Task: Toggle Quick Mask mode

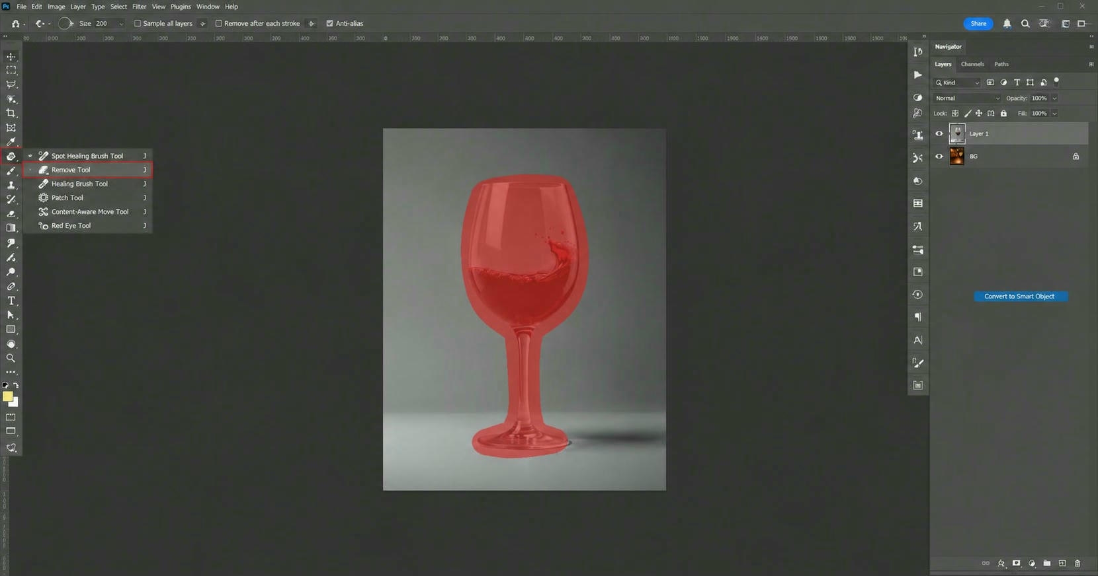Action: coord(11,417)
